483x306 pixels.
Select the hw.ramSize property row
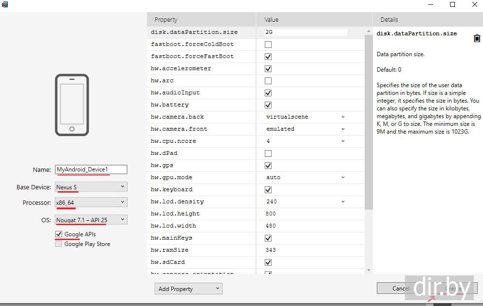pyautogui.click(x=170, y=250)
